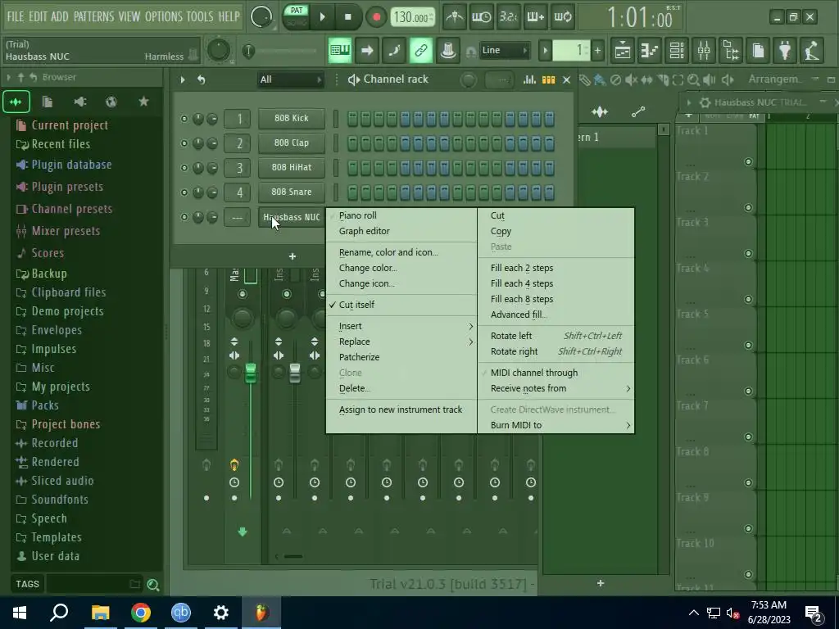Choose Piano roll from context menu
This screenshot has height=629, width=839.
click(x=358, y=215)
